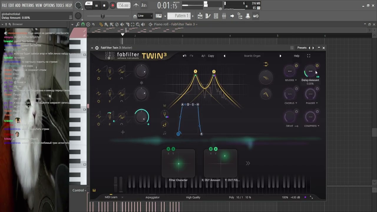
Task: Toggle oscillator 1 power button
Action: [99, 78]
